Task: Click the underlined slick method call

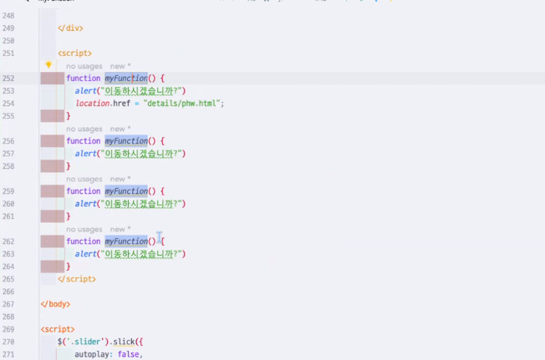Action: [x=124, y=342]
